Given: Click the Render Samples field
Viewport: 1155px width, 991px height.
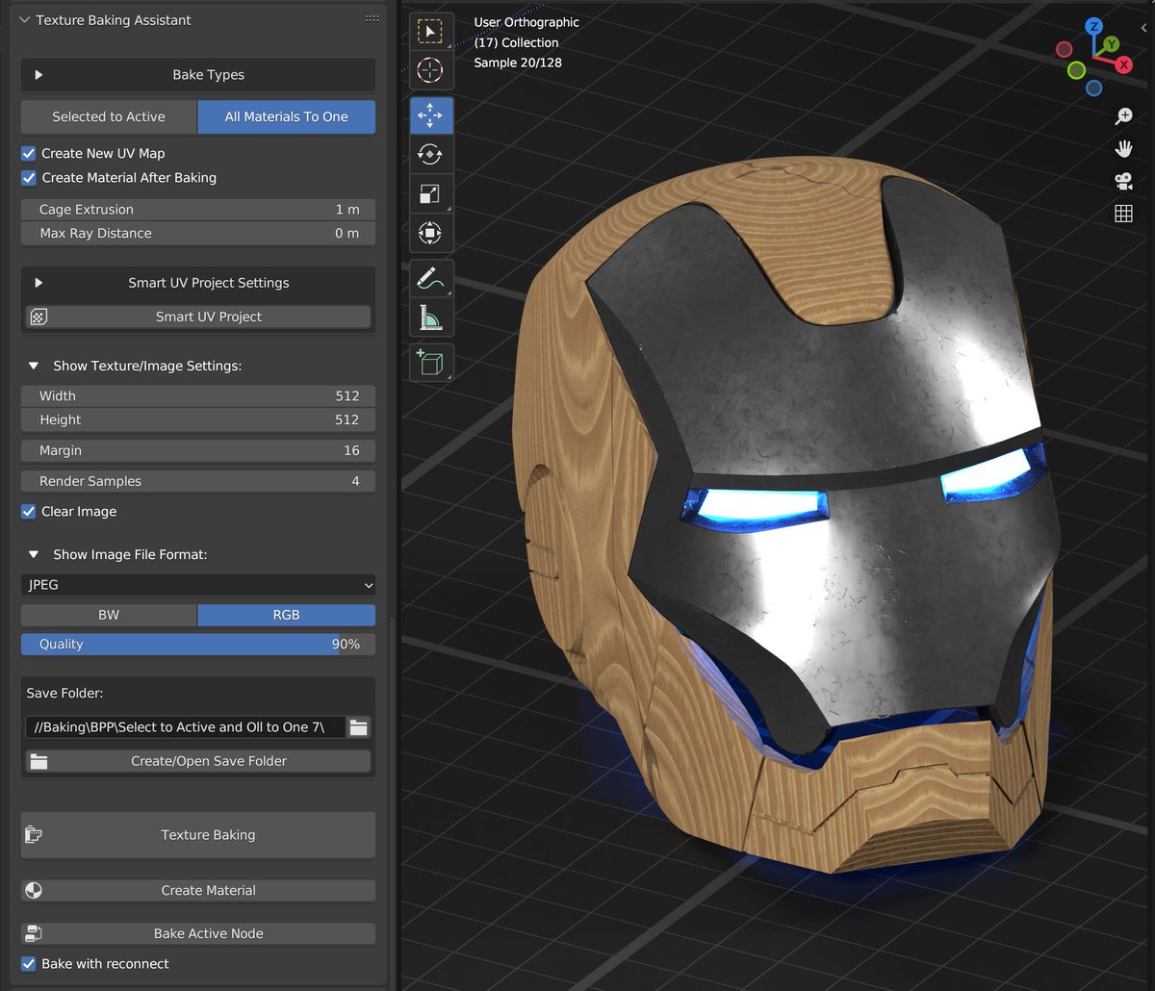Looking at the screenshot, I should pyautogui.click(x=198, y=481).
